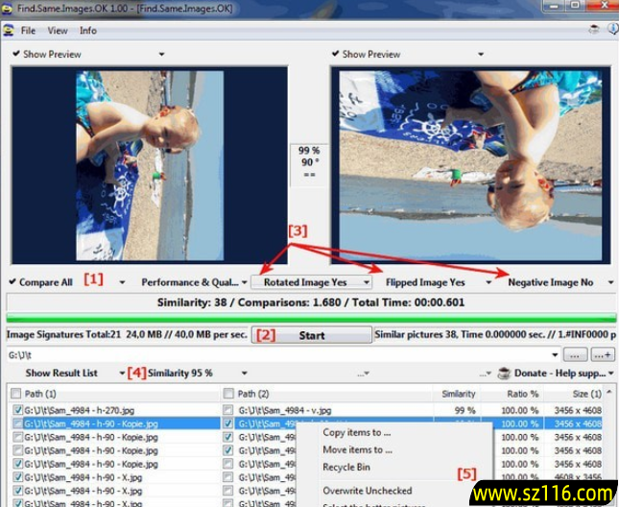Expand the Similarity 95 % dropdown
Image resolution: width=619 pixels, height=507 pixels.
pos(244,373)
